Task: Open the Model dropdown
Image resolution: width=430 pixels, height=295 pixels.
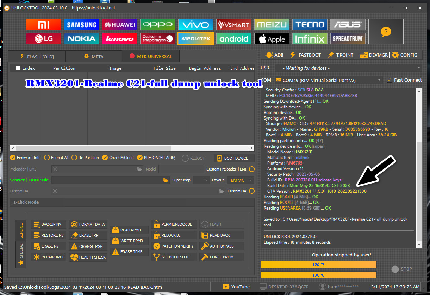Action: tap(181, 169)
